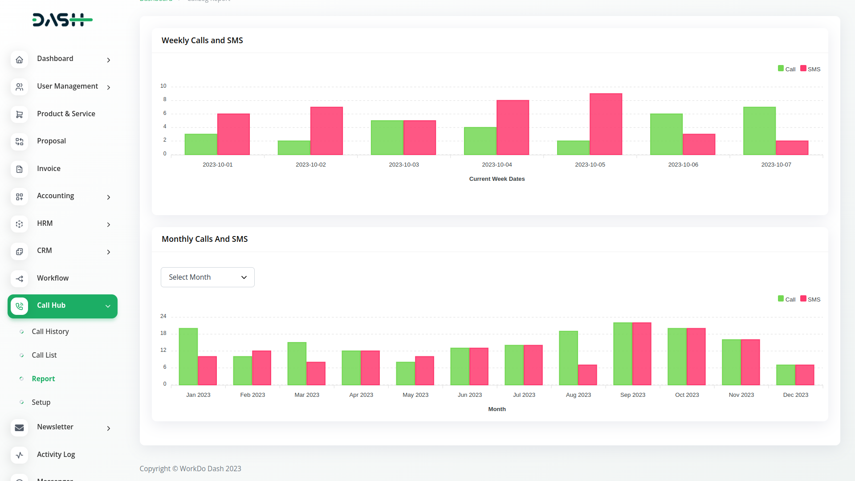Open the Setup submenu item

click(41, 402)
